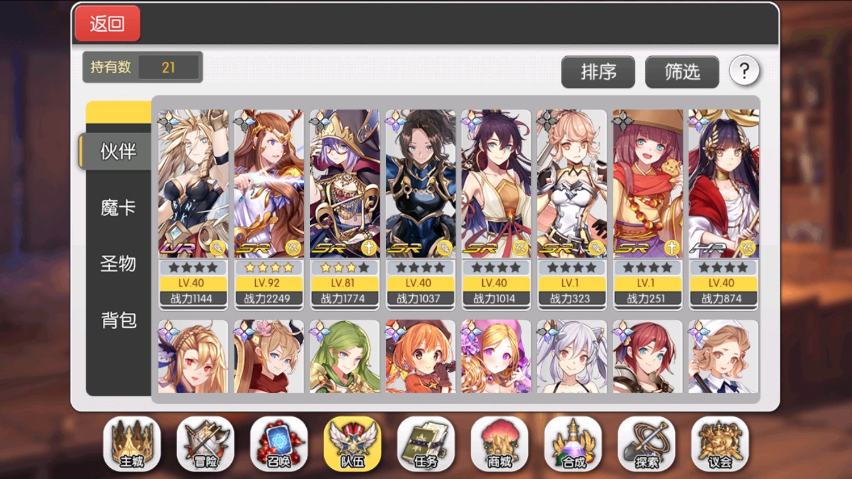The image size is (852, 479).
Task: Open the 任务 quest book icon
Action: (426, 444)
